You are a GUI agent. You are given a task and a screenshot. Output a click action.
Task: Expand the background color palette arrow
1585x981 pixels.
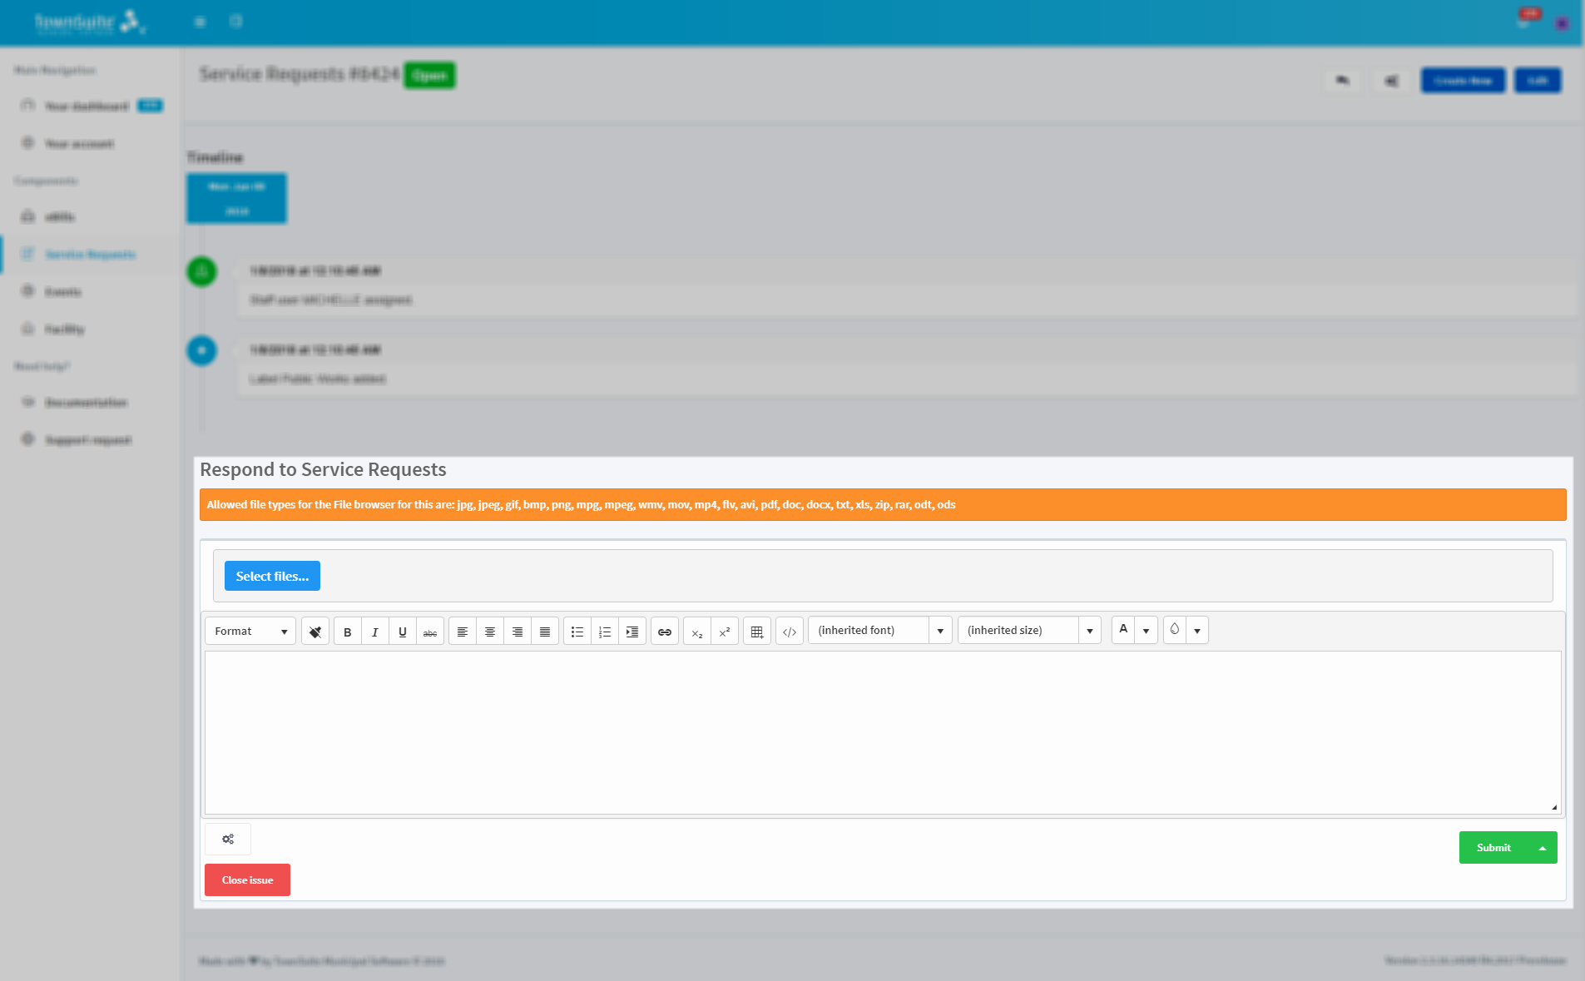pyautogui.click(x=1197, y=630)
